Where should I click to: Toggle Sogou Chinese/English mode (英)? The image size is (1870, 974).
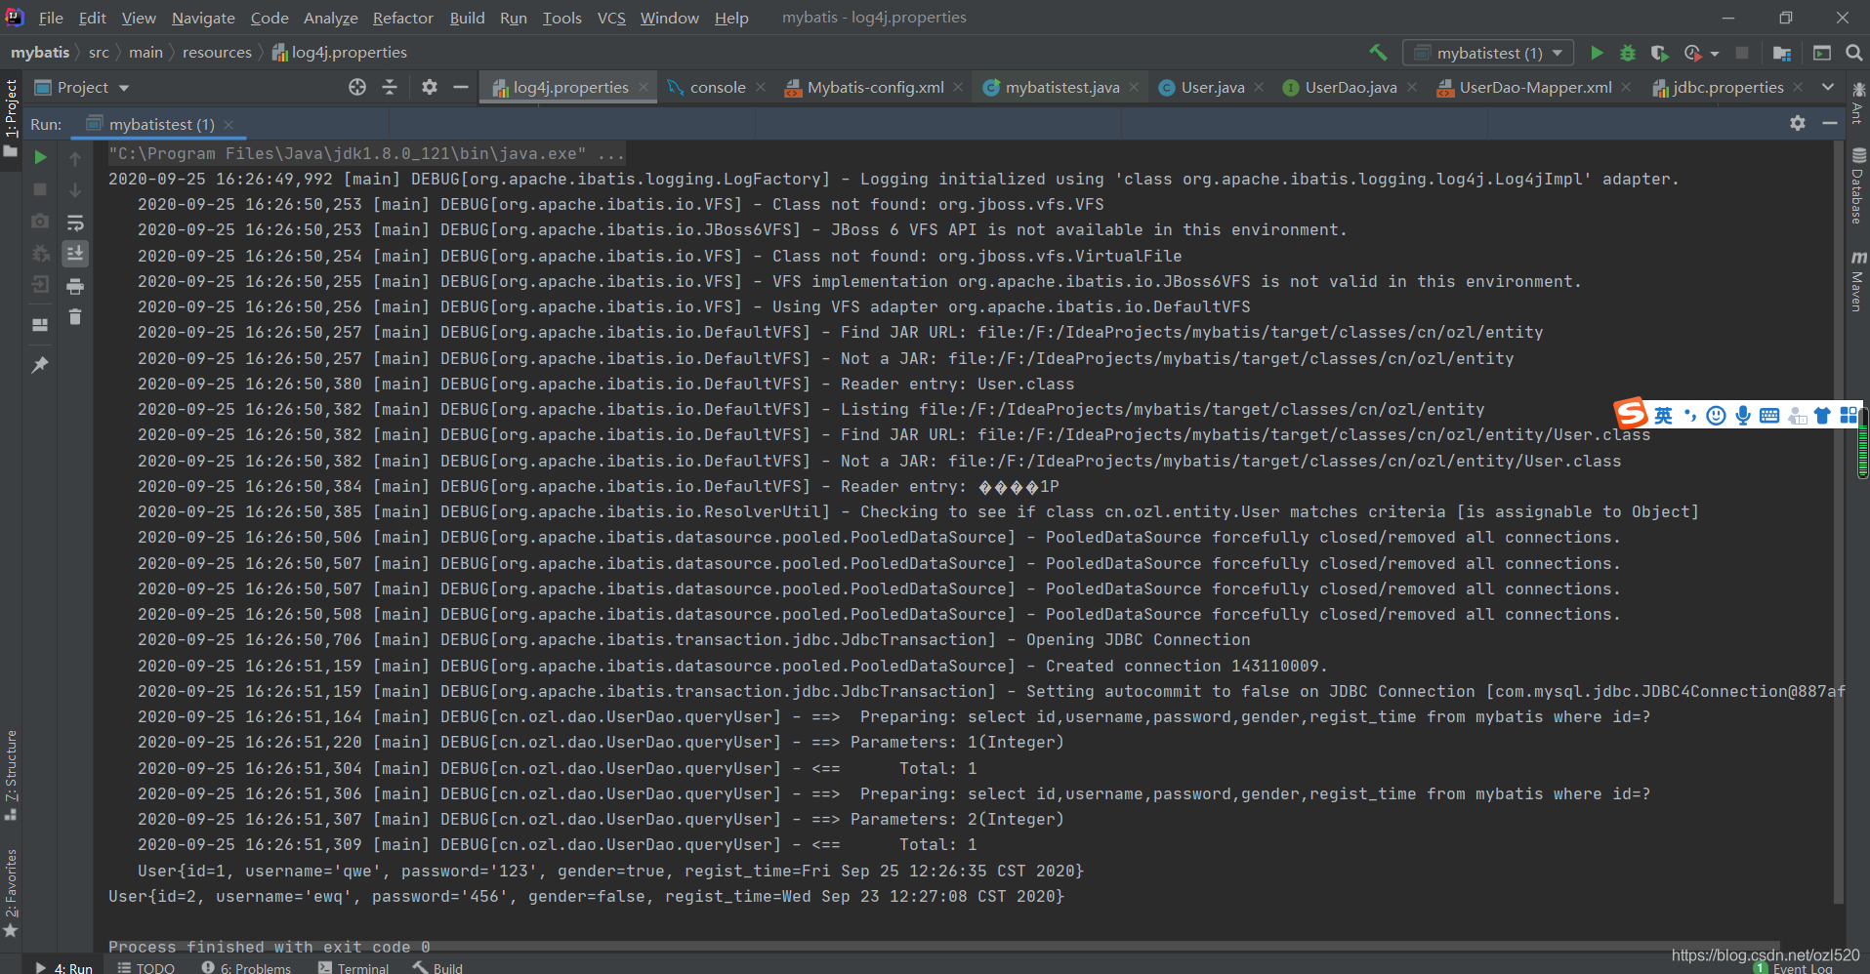click(1663, 416)
